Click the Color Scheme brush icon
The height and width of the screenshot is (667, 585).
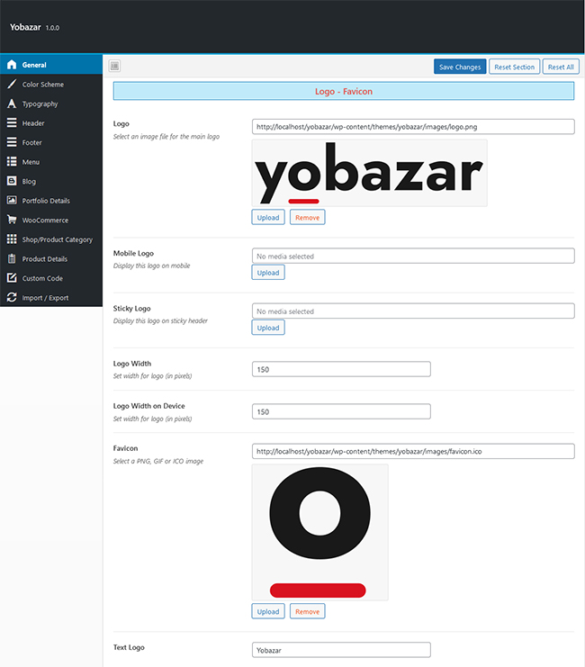click(12, 85)
